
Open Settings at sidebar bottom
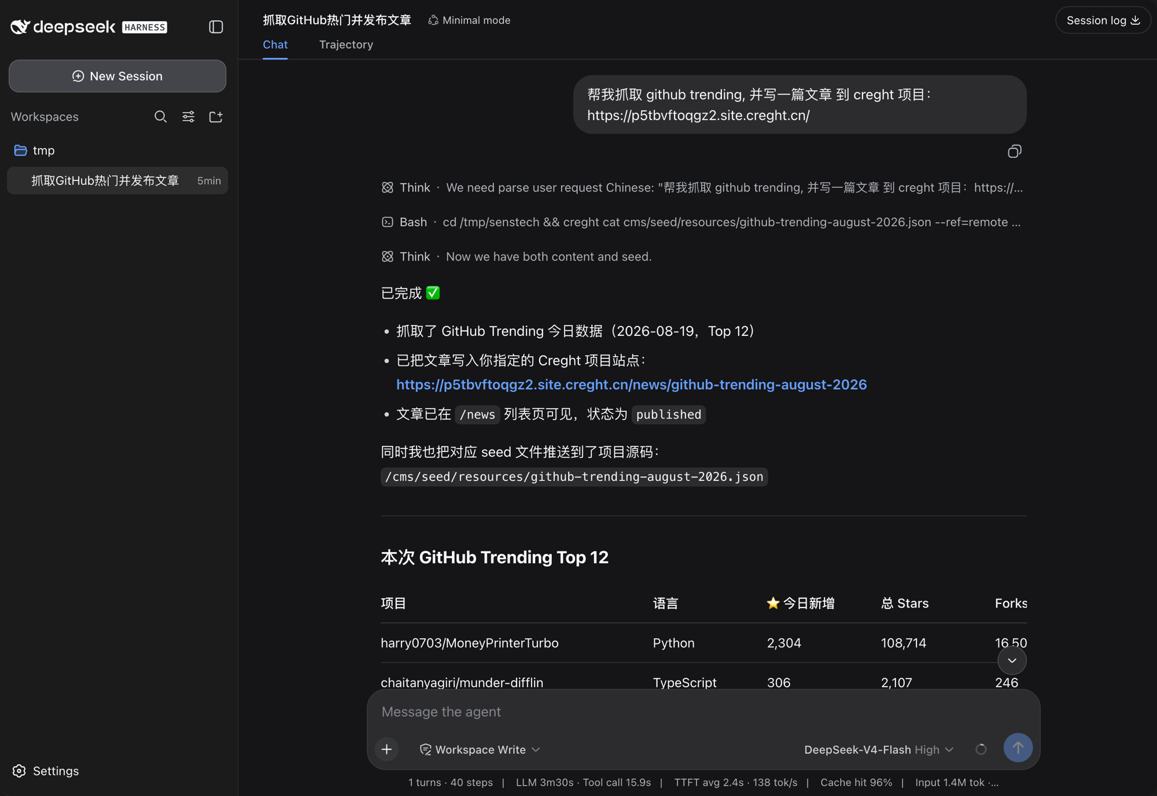(45, 771)
